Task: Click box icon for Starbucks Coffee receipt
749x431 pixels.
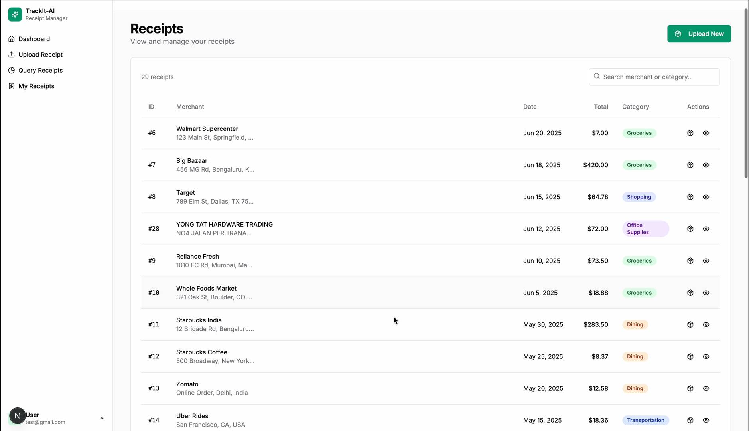Action: tap(690, 356)
